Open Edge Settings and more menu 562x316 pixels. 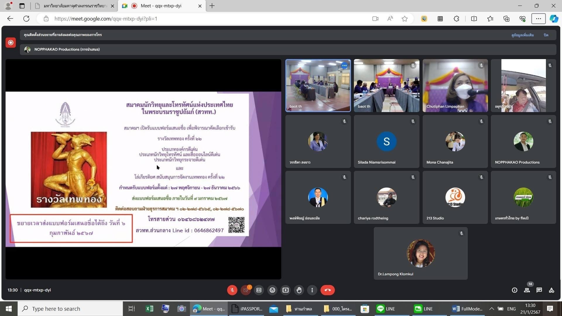tap(538, 19)
